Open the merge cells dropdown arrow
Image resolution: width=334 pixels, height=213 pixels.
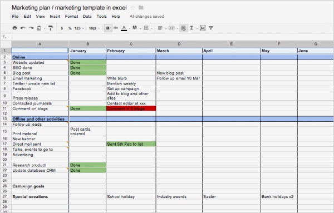point(177,28)
